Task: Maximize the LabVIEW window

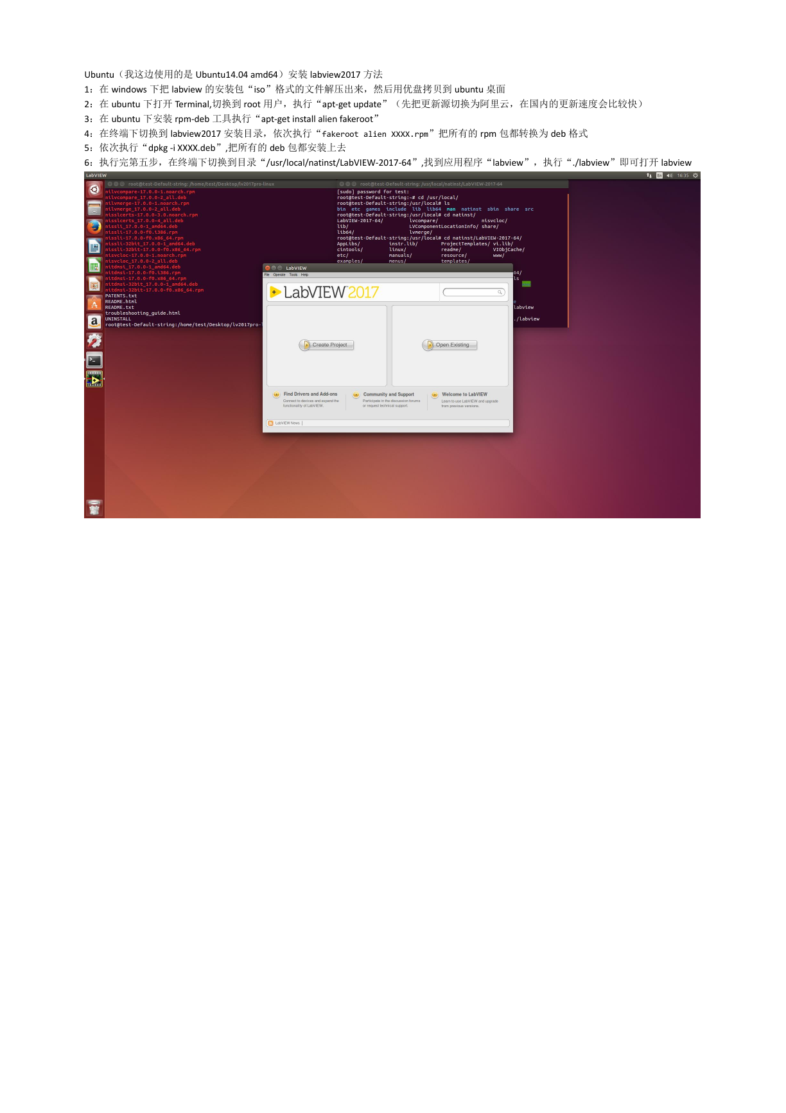Action: (x=280, y=268)
